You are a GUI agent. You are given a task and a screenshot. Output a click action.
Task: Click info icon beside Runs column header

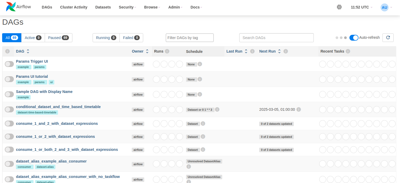pos(167,51)
